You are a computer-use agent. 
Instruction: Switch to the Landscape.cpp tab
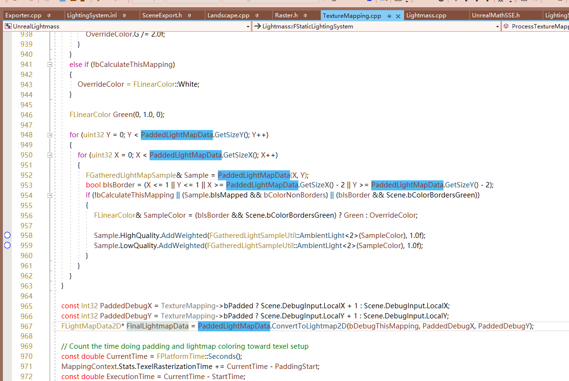[x=228, y=15]
